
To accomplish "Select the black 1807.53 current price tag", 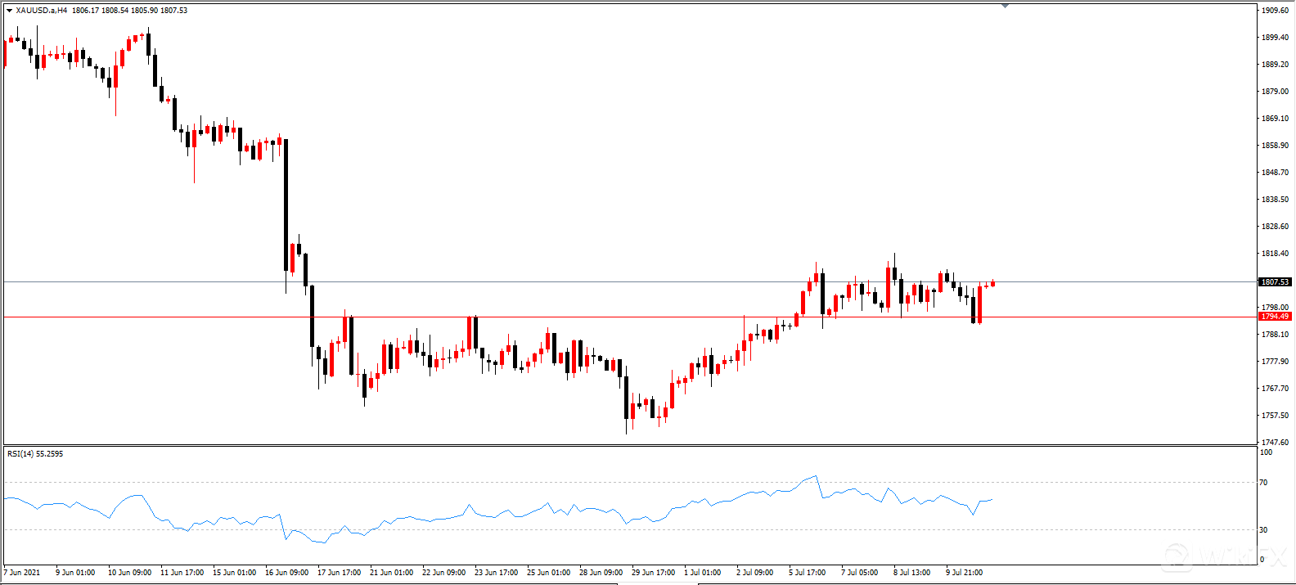I will 1274,282.
